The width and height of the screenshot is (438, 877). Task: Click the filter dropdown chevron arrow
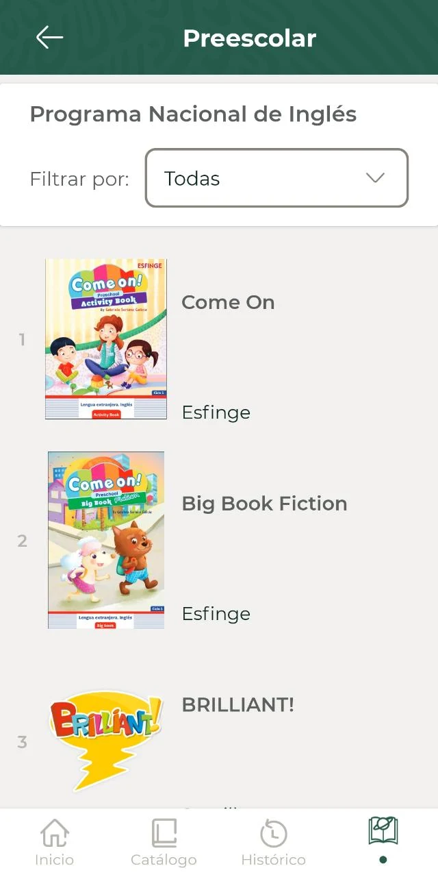[x=375, y=178]
